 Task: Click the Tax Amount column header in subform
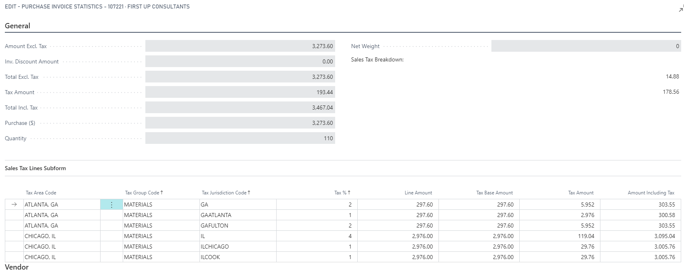(581, 193)
